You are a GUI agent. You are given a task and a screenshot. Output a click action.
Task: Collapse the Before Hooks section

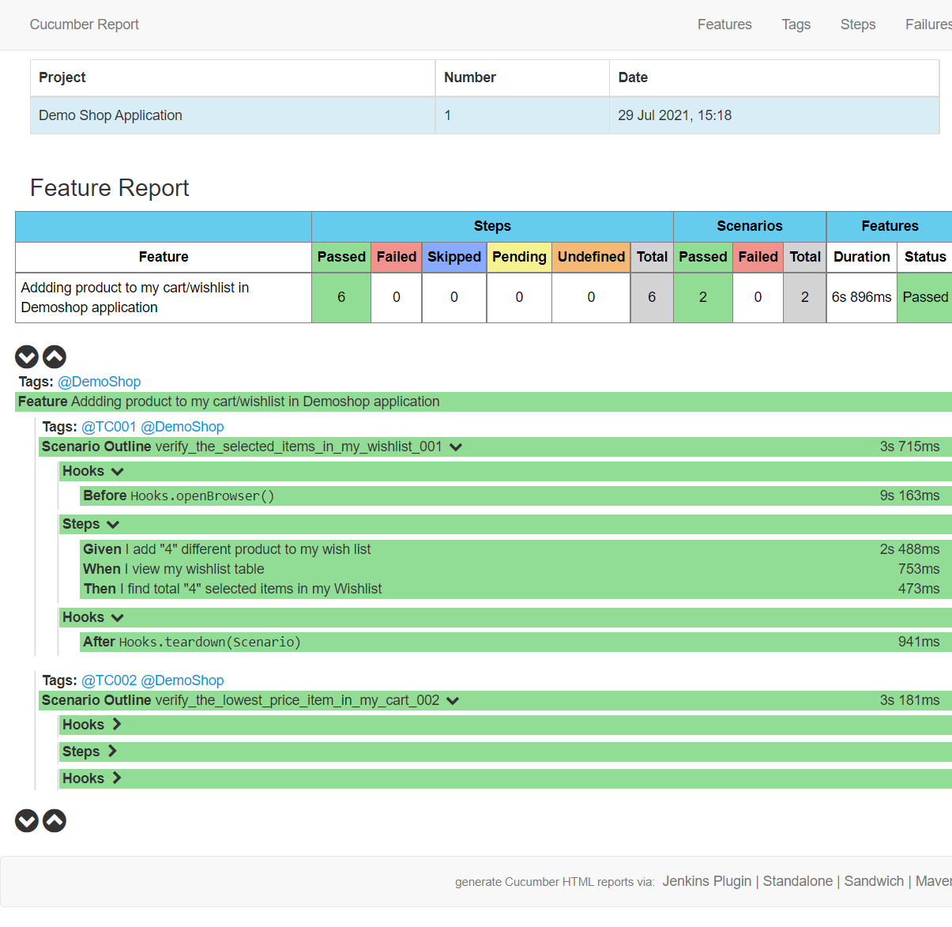117,471
